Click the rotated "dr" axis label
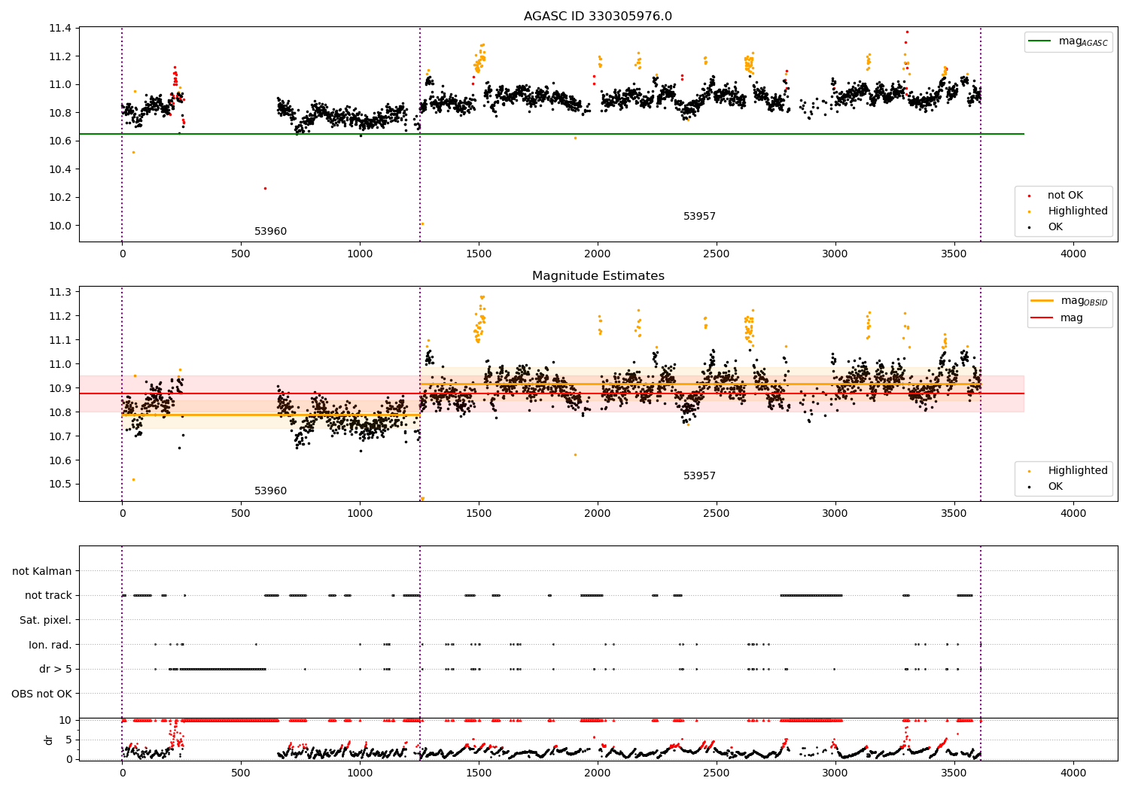Viewport: 1129px width, 790px height. [x=49, y=740]
